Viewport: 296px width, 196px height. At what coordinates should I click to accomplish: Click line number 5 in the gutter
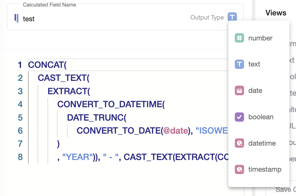(x=20, y=118)
